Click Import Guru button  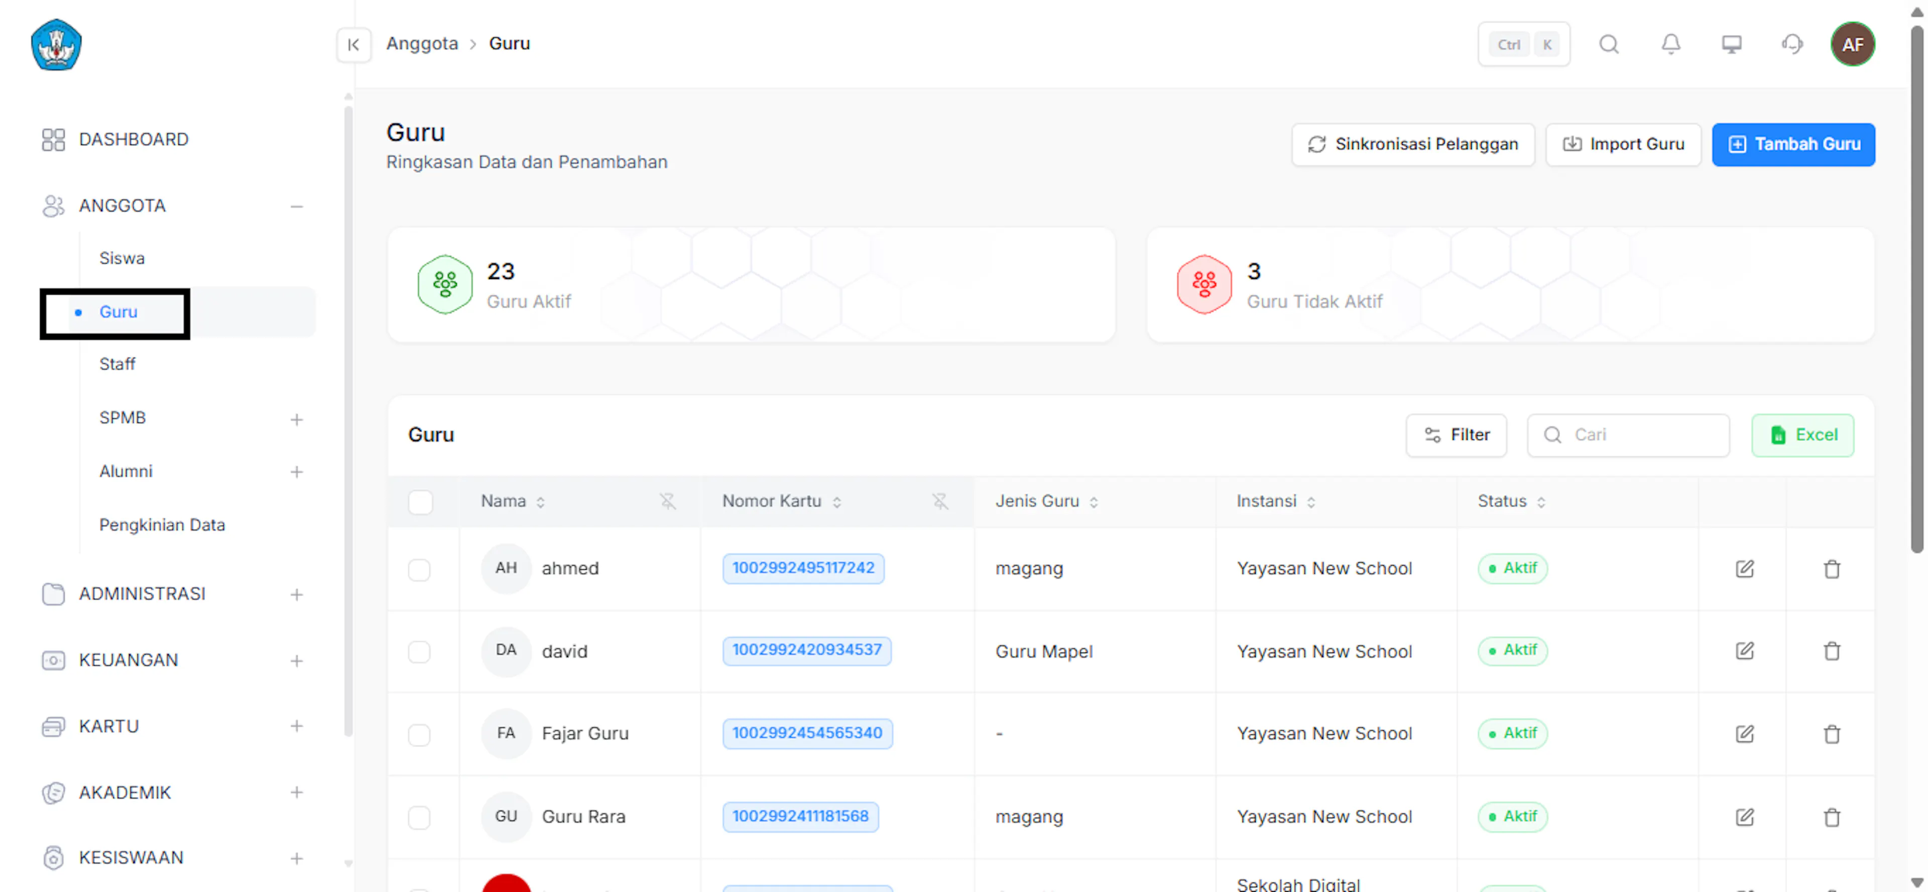point(1623,145)
